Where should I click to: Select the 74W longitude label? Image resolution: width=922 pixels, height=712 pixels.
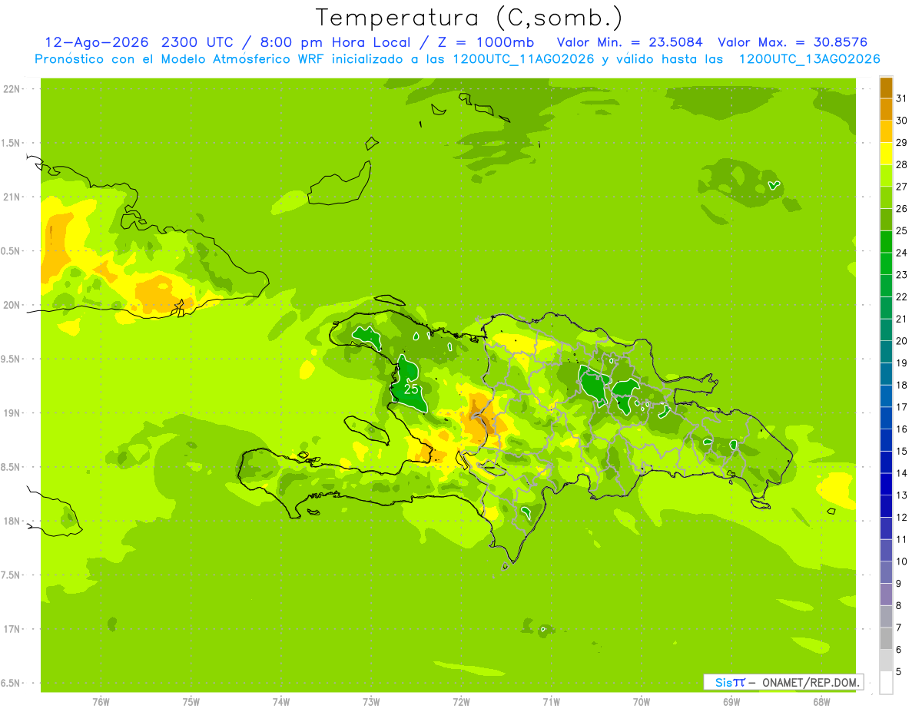pos(281,702)
